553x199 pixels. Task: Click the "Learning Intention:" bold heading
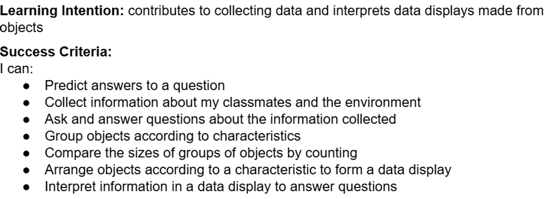pos(62,11)
